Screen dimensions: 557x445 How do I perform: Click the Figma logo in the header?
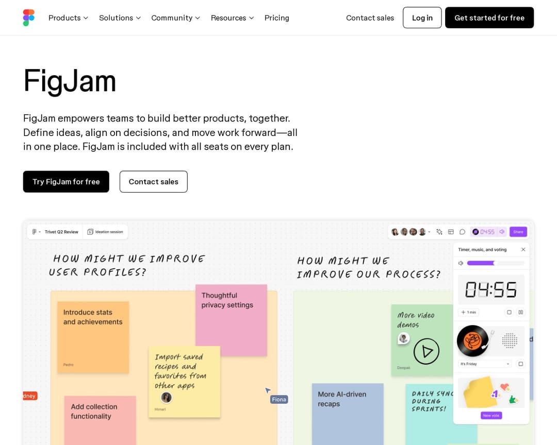(x=29, y=18)
